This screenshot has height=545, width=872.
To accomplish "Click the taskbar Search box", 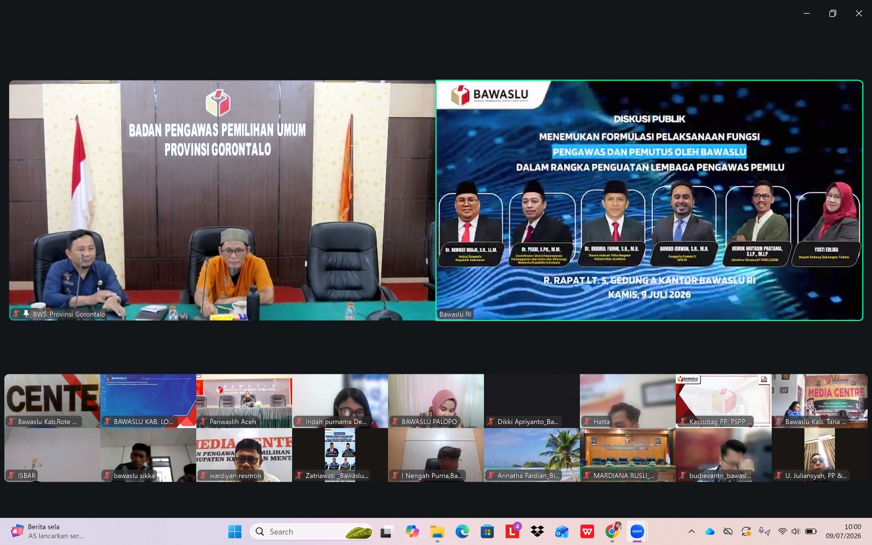I will [311, 531].
